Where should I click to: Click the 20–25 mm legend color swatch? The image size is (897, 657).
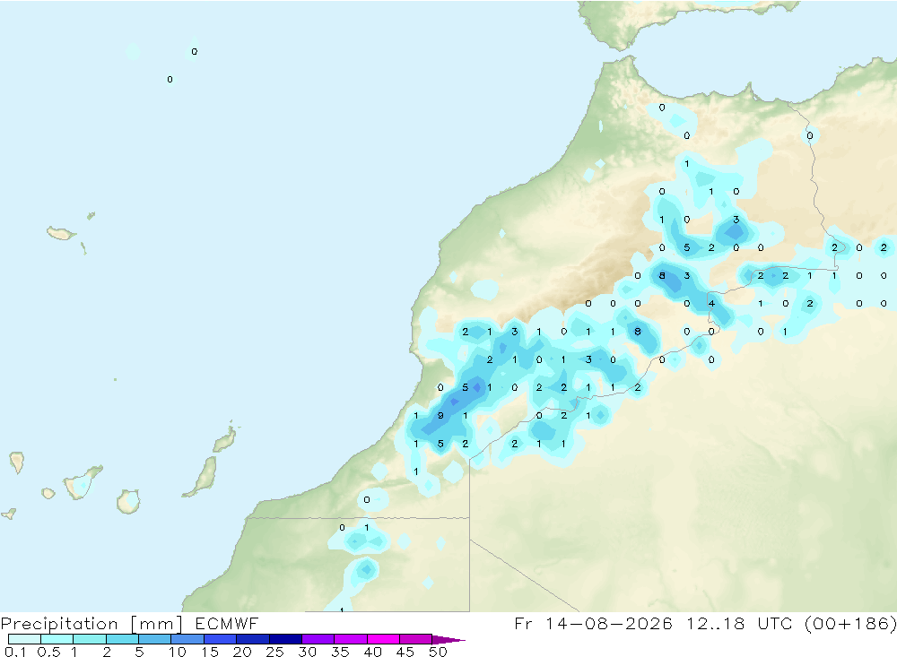click(253, 639)
